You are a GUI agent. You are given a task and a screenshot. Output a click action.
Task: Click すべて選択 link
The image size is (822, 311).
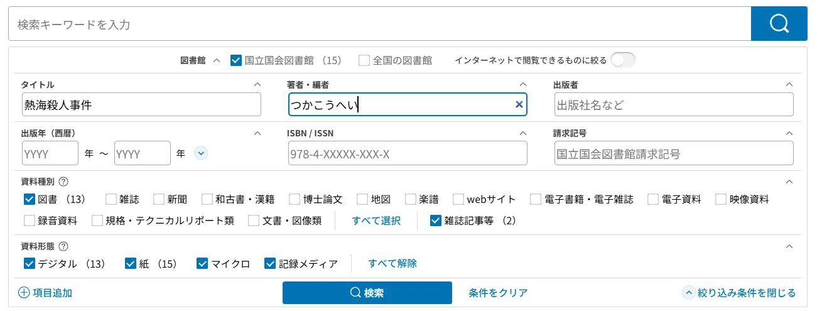point(376,221)
